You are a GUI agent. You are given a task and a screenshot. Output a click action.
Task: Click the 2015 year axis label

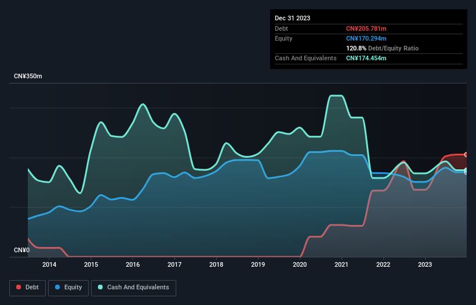point(91,265)
